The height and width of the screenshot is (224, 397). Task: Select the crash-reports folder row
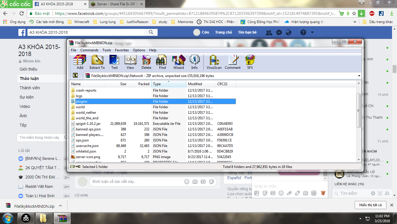[153, 90]
